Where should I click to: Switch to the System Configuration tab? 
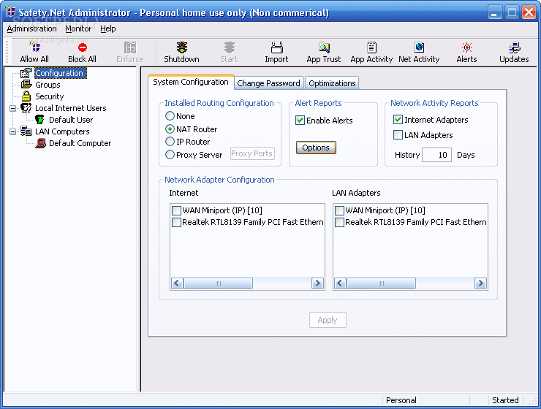coord(191,82)
